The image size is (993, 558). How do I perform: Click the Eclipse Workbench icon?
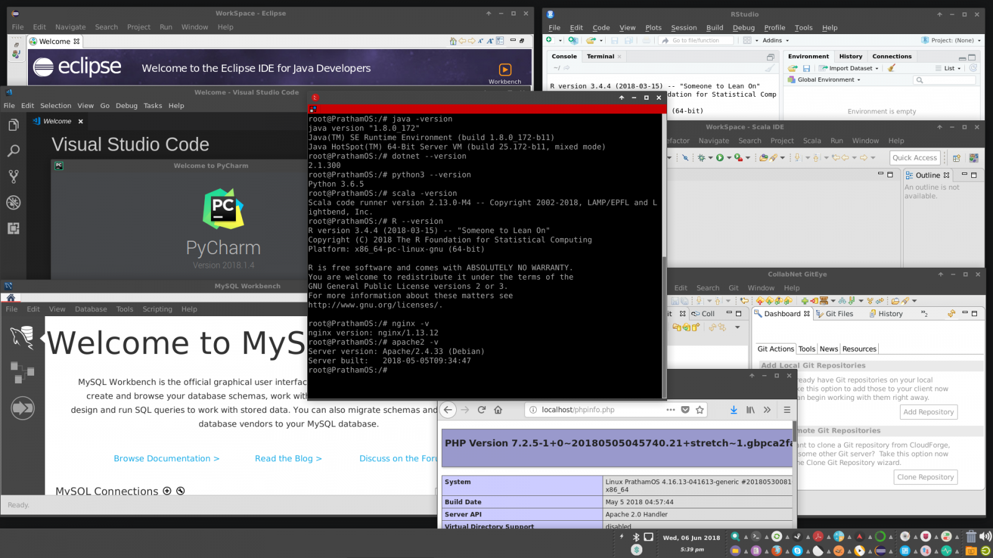[x=505, y=70]
